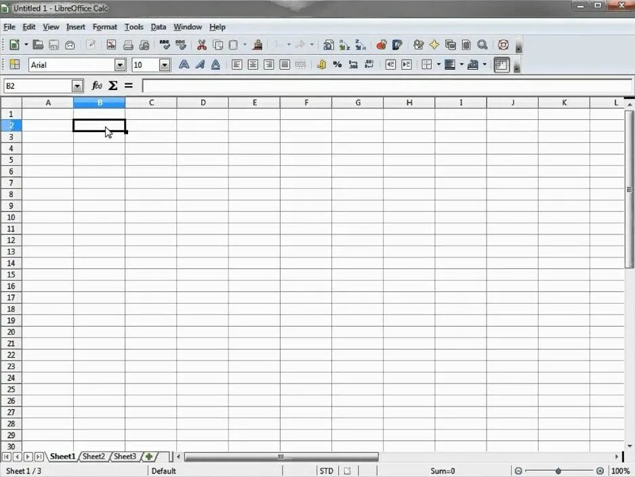Open the Gallery
The width and height of the screenshot is (635, 477).
coord(451,45)
